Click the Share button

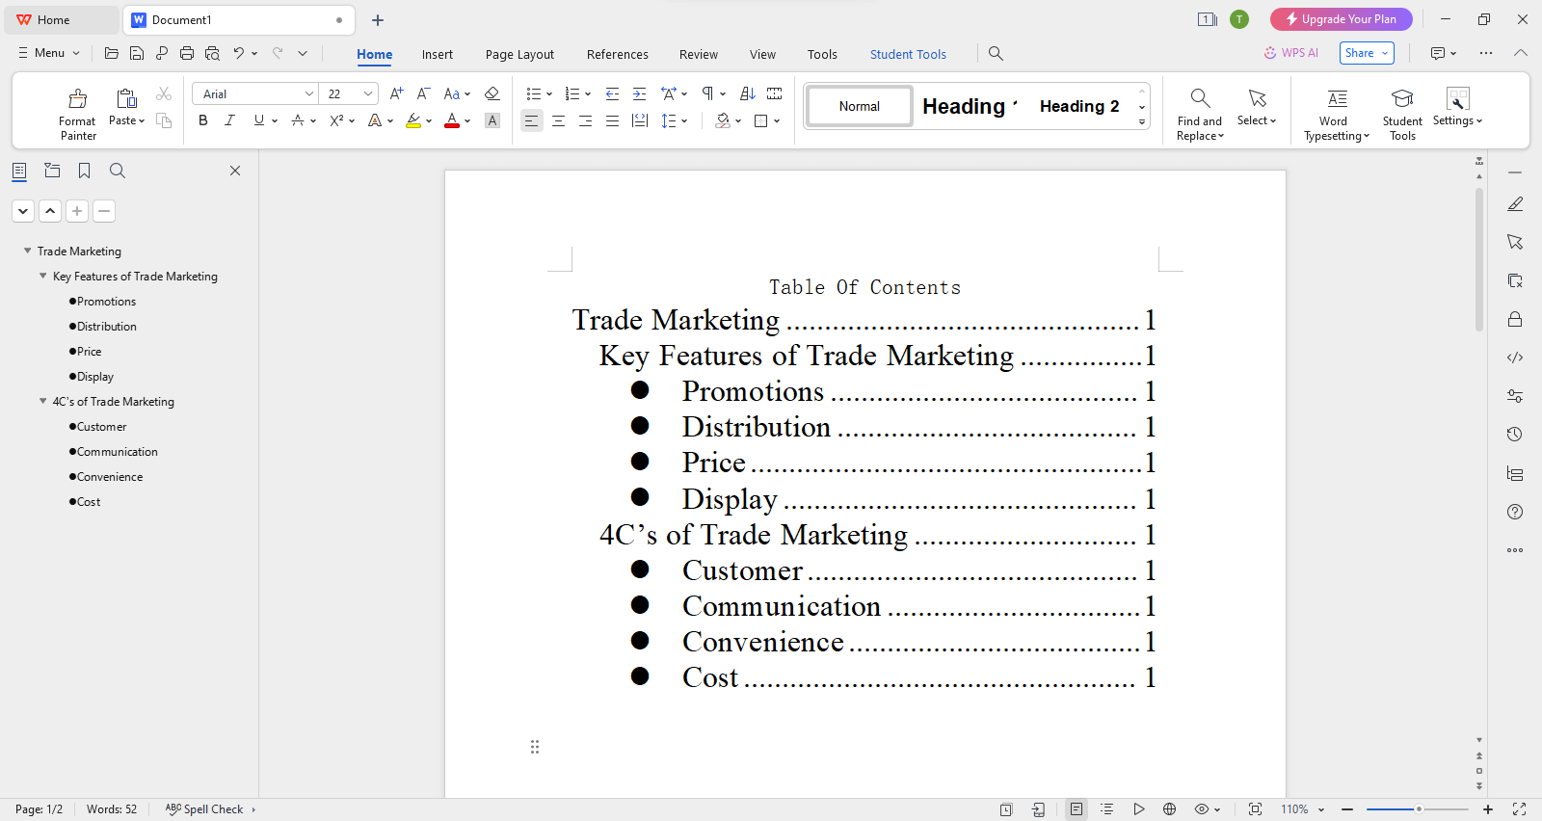(x=1367, y=53)
